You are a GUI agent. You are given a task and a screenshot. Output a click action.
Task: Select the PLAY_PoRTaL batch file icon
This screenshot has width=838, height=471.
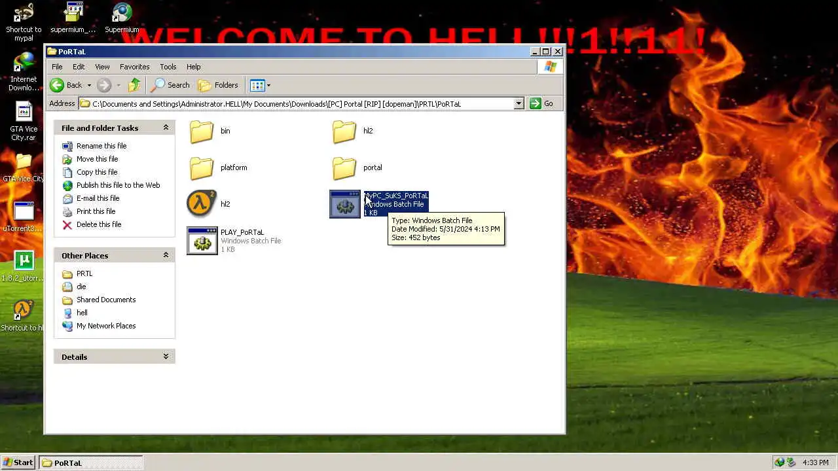(202, 240)
